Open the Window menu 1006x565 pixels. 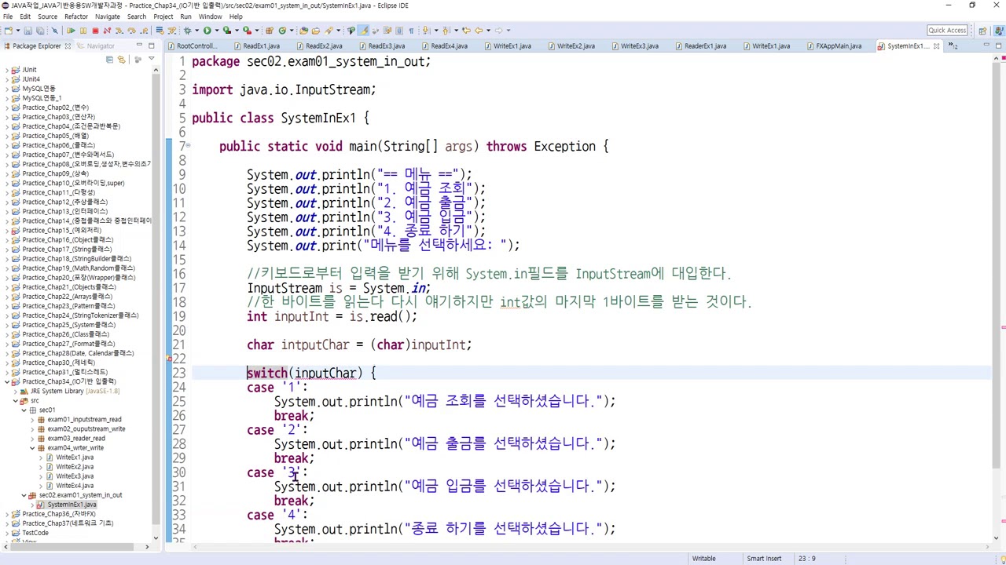(x=210, y=16)
